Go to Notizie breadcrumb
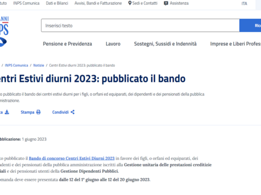The image size is (261, 195). click(x=39, y=66)
